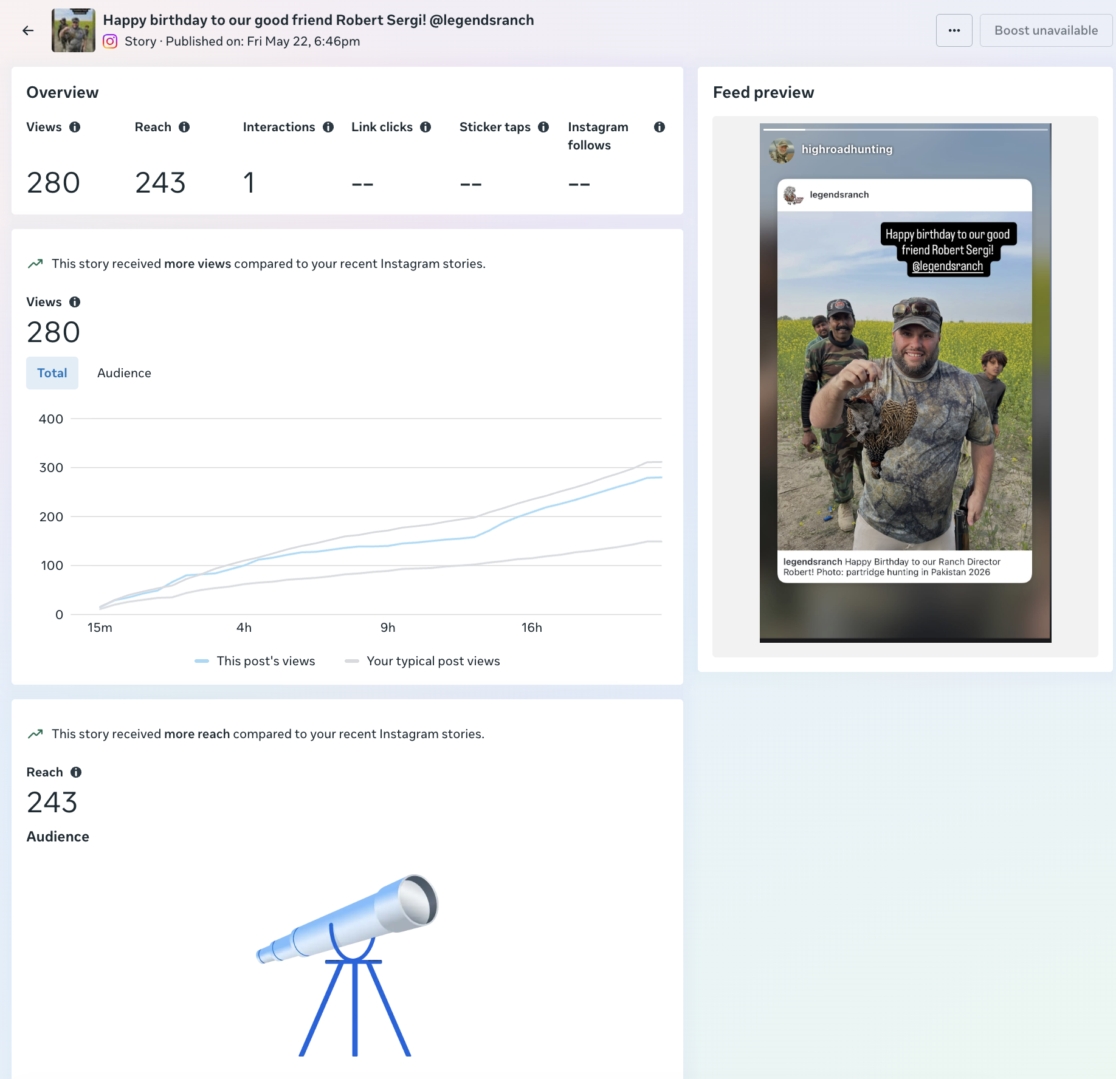Open the three-dot more options menu
Viewport: 1116px width, 1079px height.
[x=954, y=30]
